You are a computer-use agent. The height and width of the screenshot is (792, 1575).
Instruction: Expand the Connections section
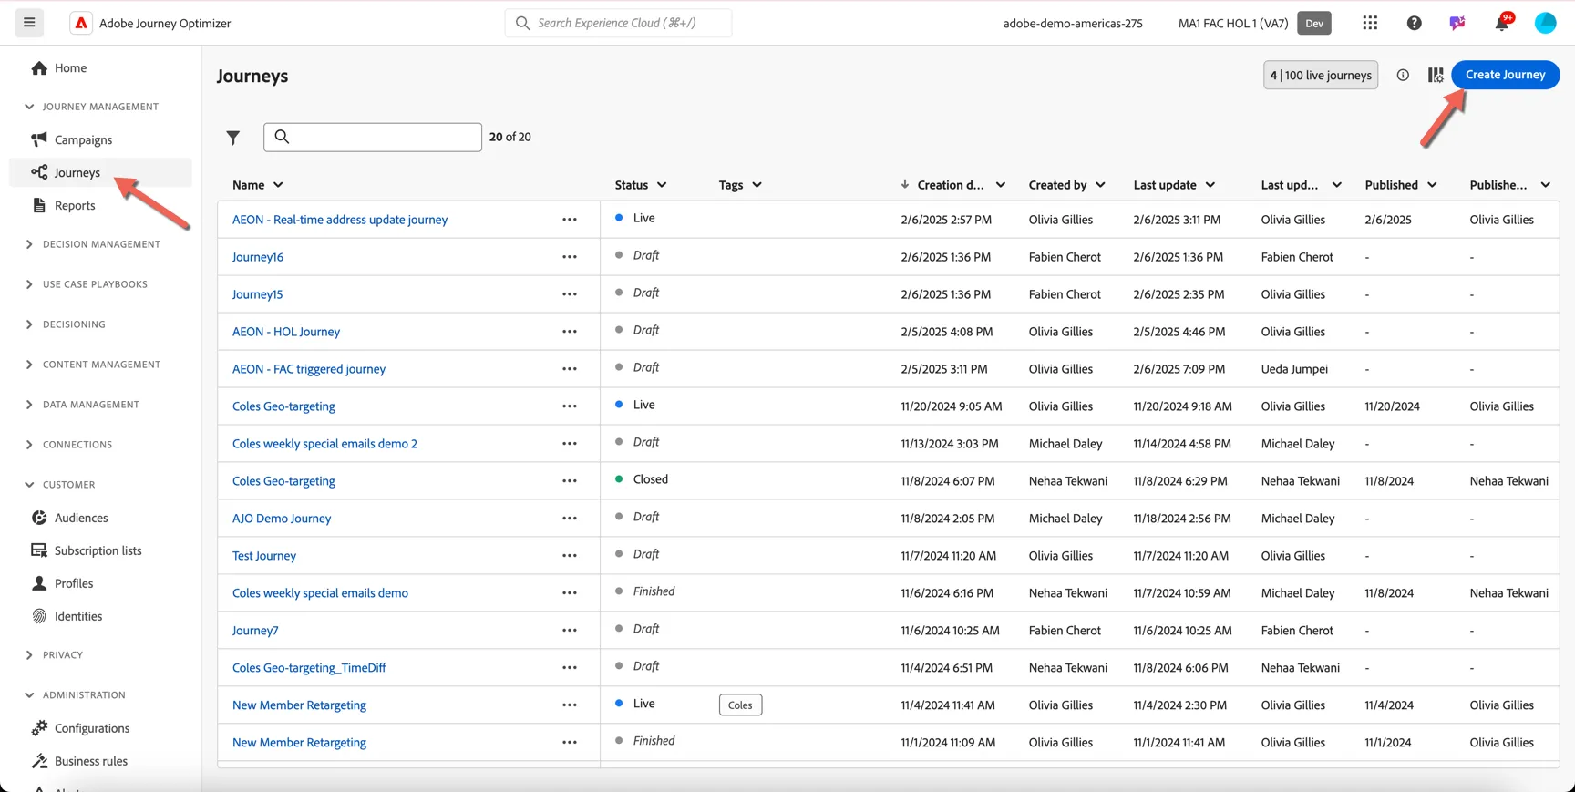click(29, 445)
